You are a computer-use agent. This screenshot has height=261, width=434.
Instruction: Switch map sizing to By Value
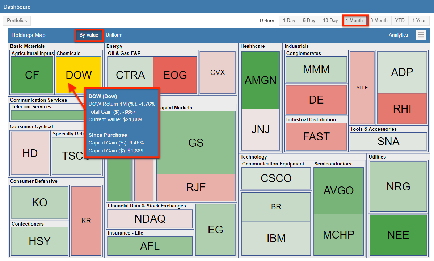[x=89, y=35]
